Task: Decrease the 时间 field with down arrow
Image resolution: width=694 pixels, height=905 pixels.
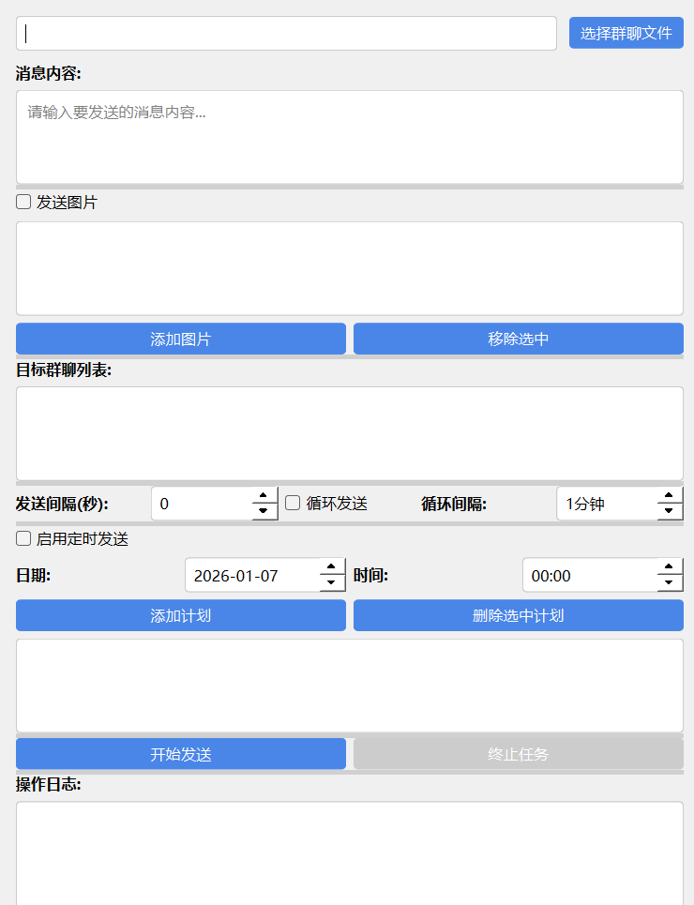Action: [670, 583]
